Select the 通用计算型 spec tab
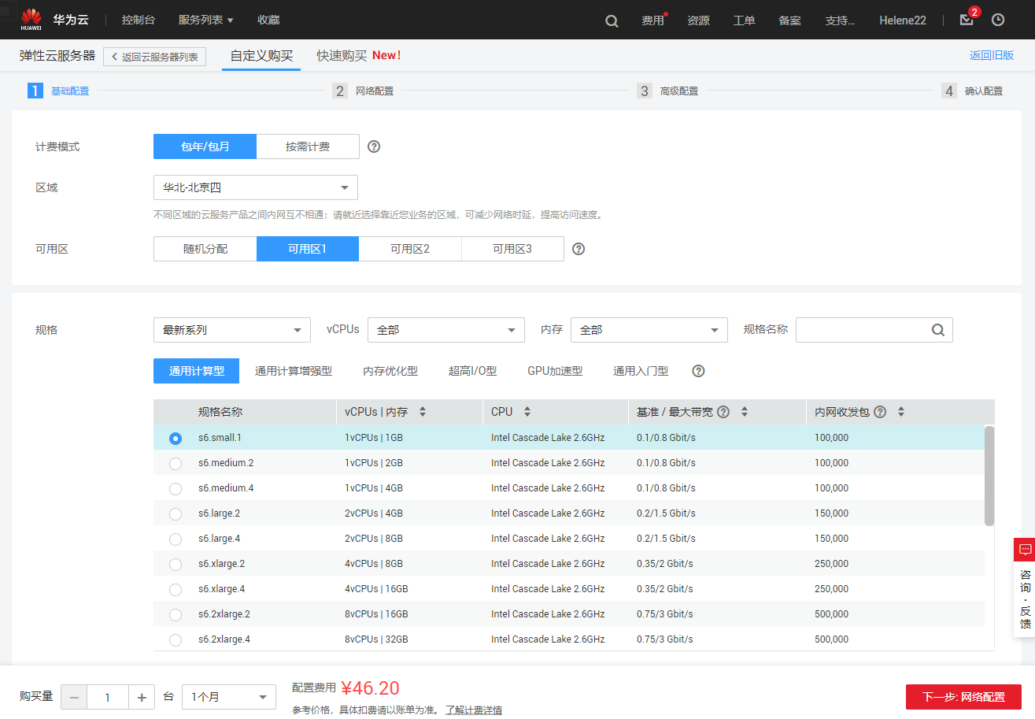1035x719 pixels. point(197,371)
